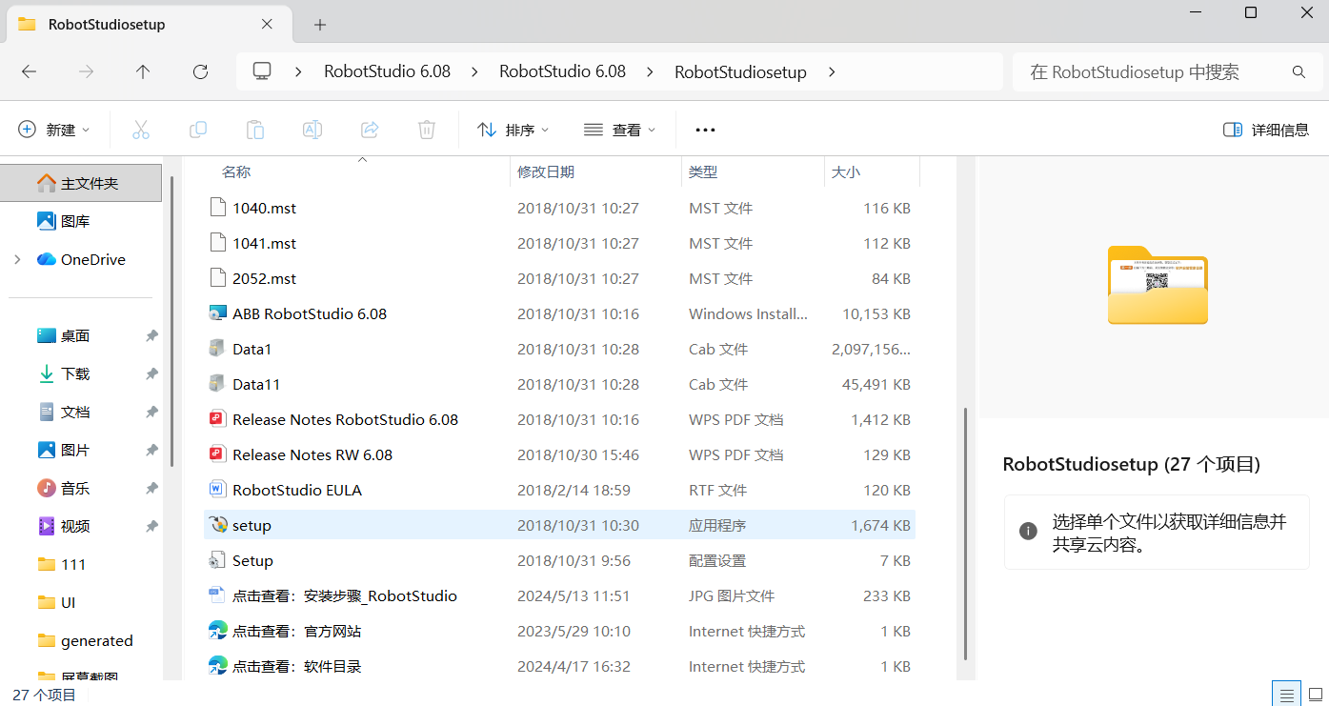Open the UI folder in sidebar
1329x706 pixels.
[68, 603]
